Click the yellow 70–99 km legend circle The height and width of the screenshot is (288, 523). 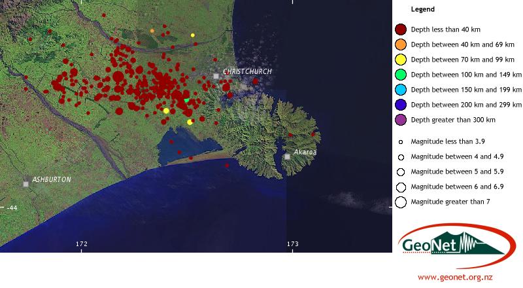tap(401, 60)
